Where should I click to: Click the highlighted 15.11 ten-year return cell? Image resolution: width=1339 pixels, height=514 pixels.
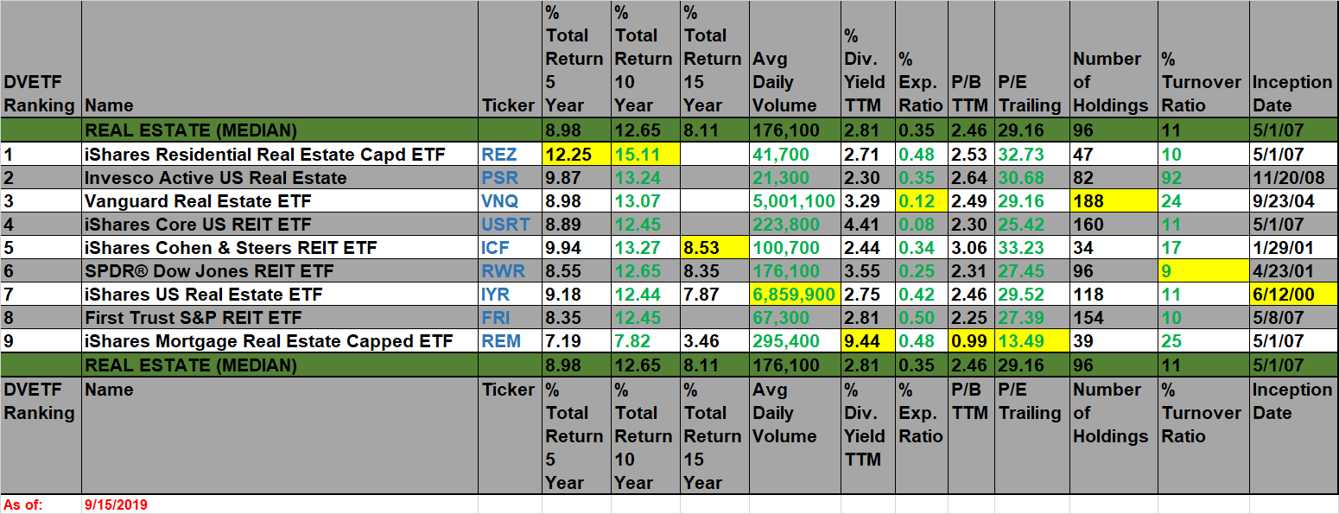click(x=645, y=155)
